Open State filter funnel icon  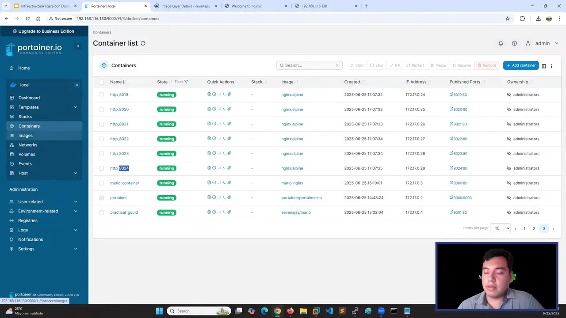[186, 82]
